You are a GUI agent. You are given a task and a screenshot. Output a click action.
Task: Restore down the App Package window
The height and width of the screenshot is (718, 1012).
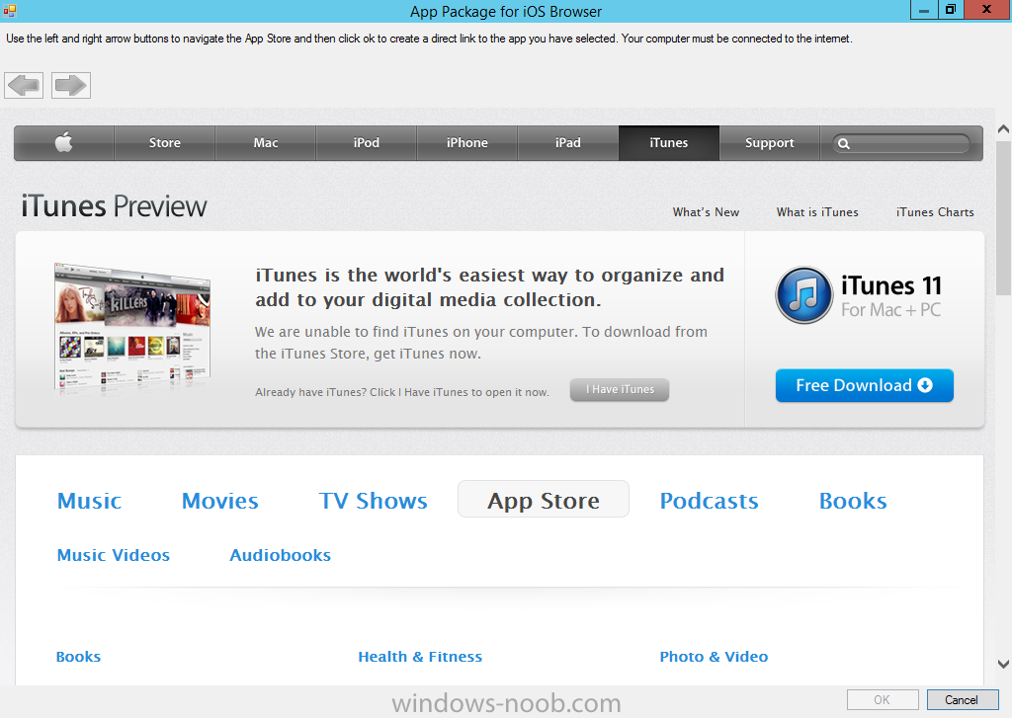pos(951,10)
